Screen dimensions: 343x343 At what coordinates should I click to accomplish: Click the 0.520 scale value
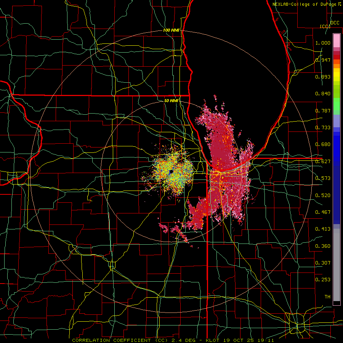(323, 196)
